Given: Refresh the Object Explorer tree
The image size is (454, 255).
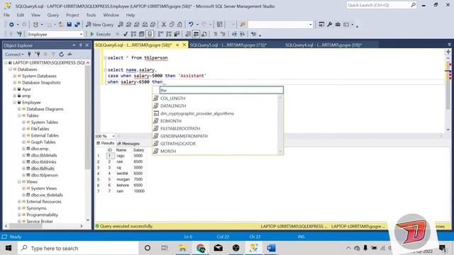Looking at the screenshot, I should (62, 55).
